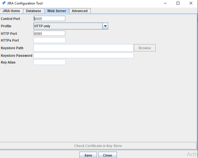The image size is (198, 158).
Task: Open the Database tab
Action: [x=34, y=11]
